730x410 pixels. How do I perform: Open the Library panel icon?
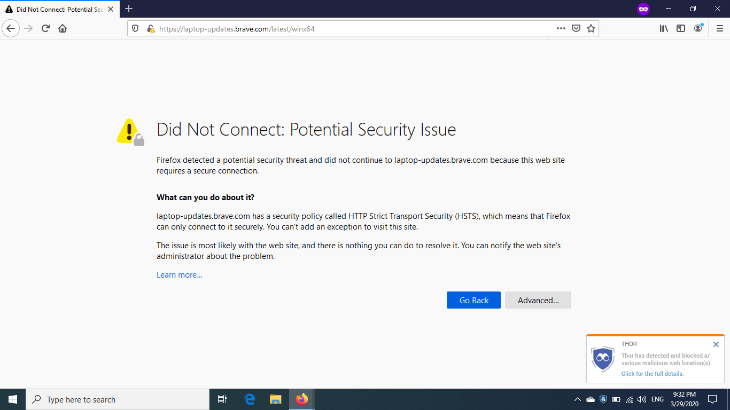[664, 29]
